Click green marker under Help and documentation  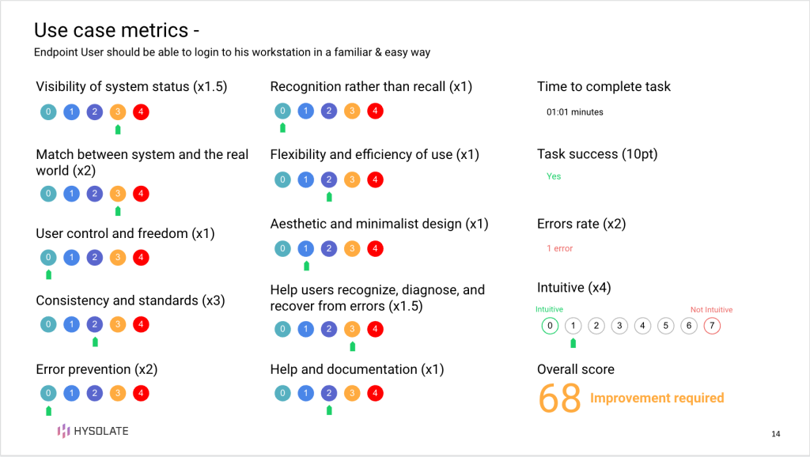click(x=329, y=410)
